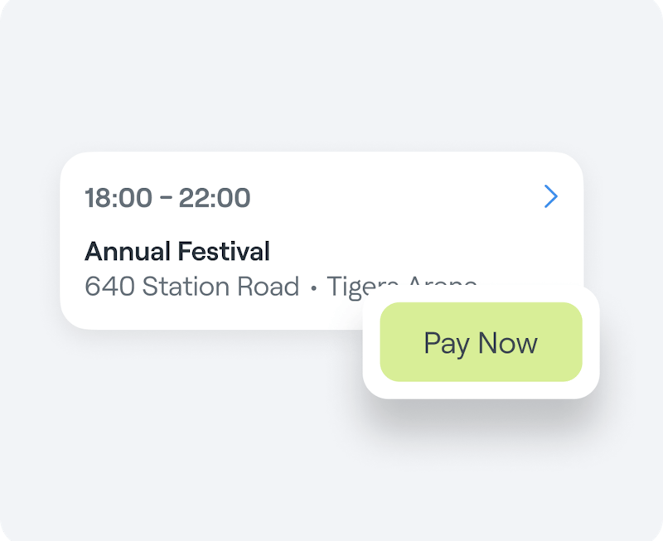Click empty white space beside the event time
The width and height of the screenshot is (663, 541).
(390, 199)
